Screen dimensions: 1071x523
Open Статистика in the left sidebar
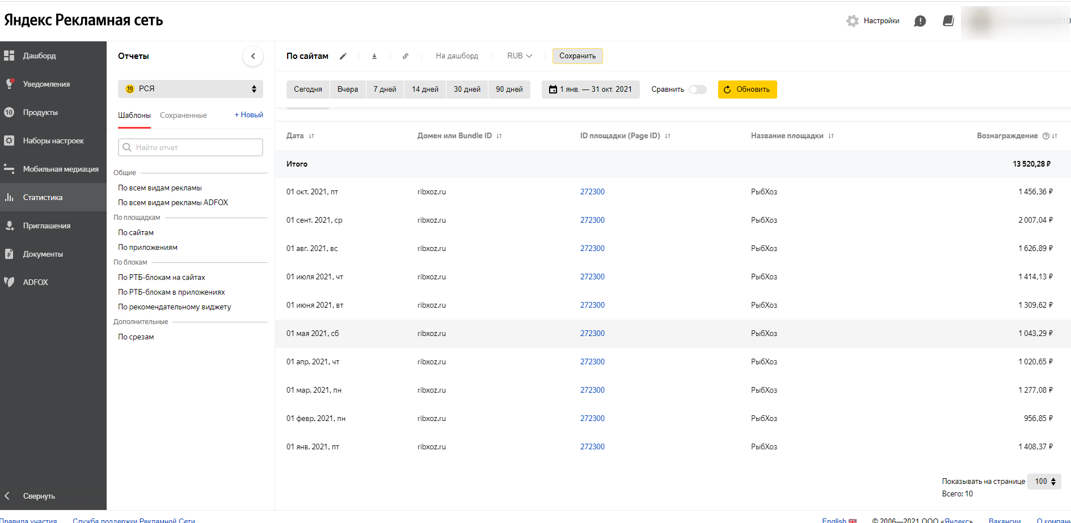[43, 197]
